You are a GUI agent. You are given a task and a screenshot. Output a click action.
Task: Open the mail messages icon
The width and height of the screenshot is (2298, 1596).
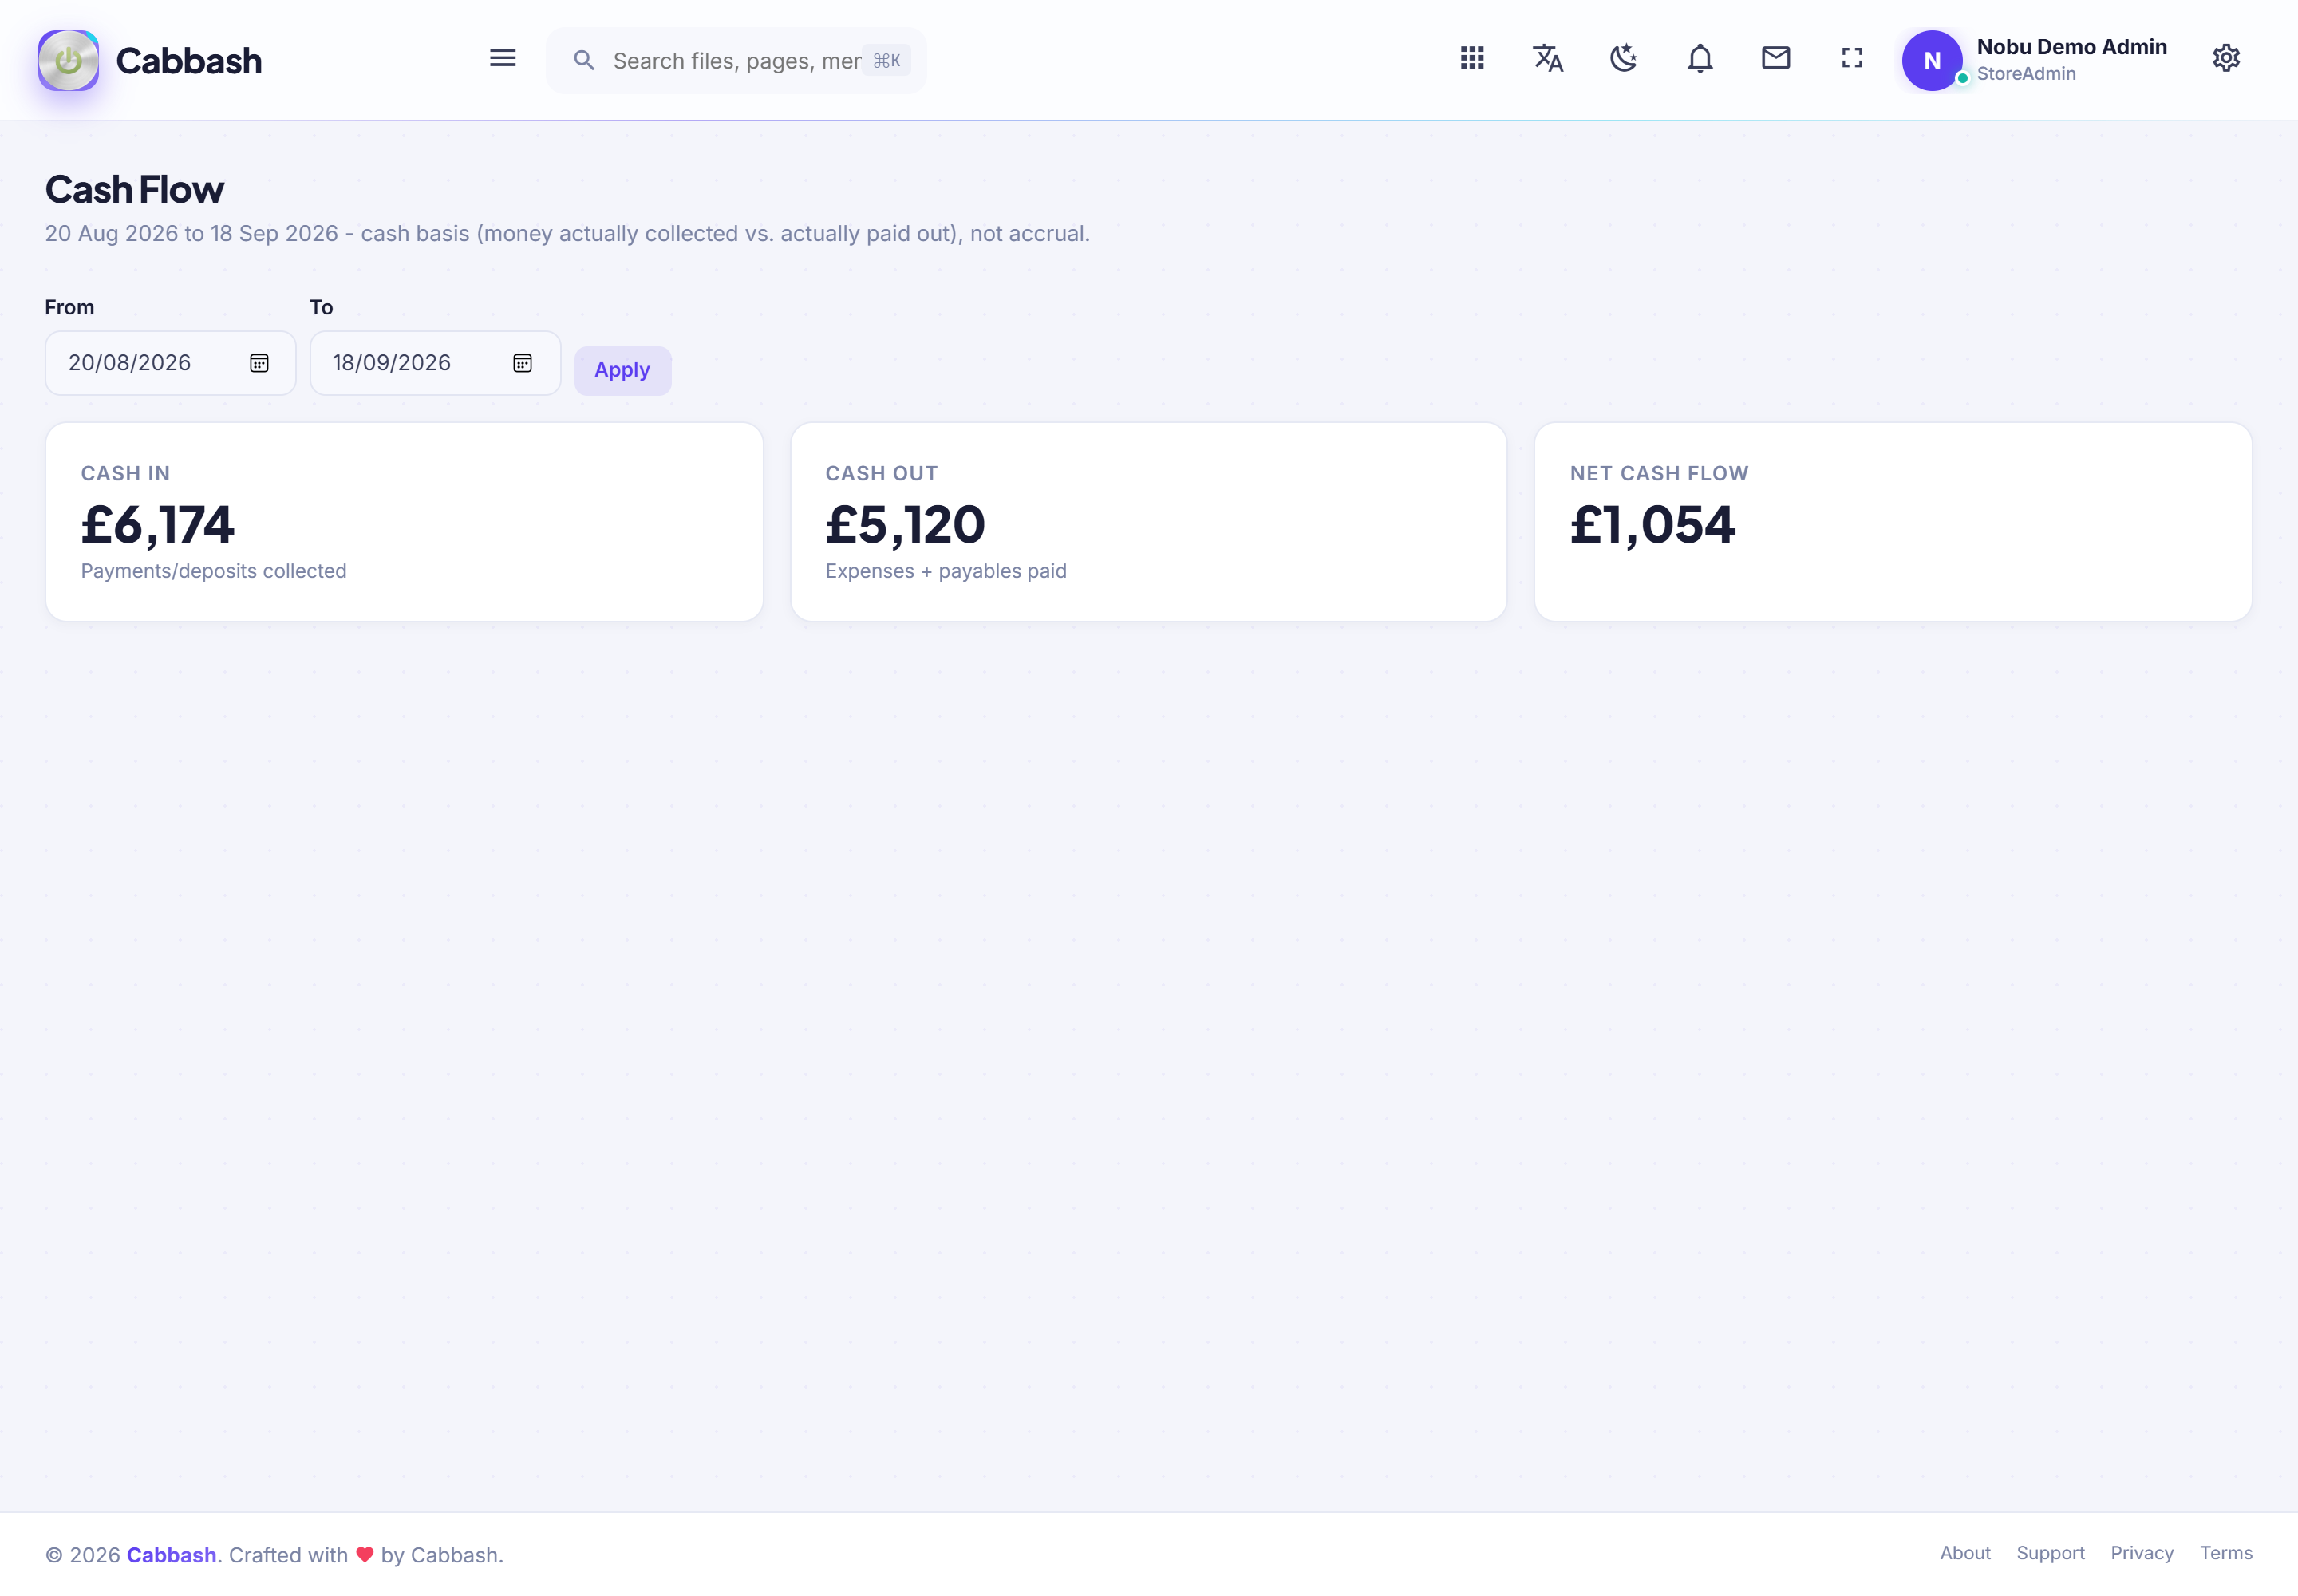(x=1775, y=58)
